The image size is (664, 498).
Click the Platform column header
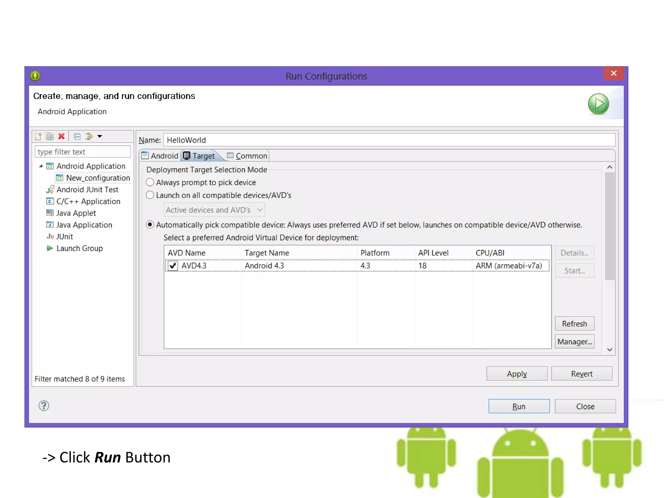pyautogui.click(x=386, y=253)
